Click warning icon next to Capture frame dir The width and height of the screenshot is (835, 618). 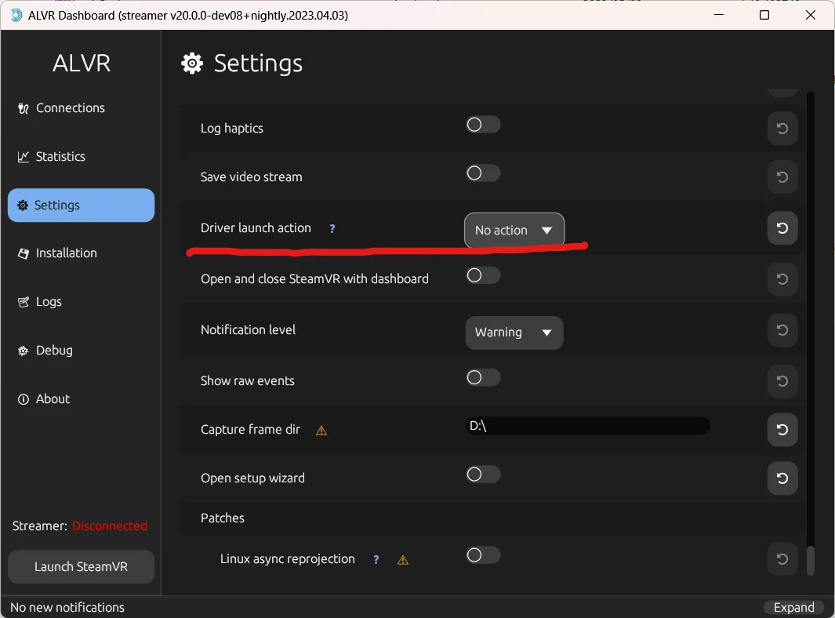pyautogui.click(x=321, y=431)
